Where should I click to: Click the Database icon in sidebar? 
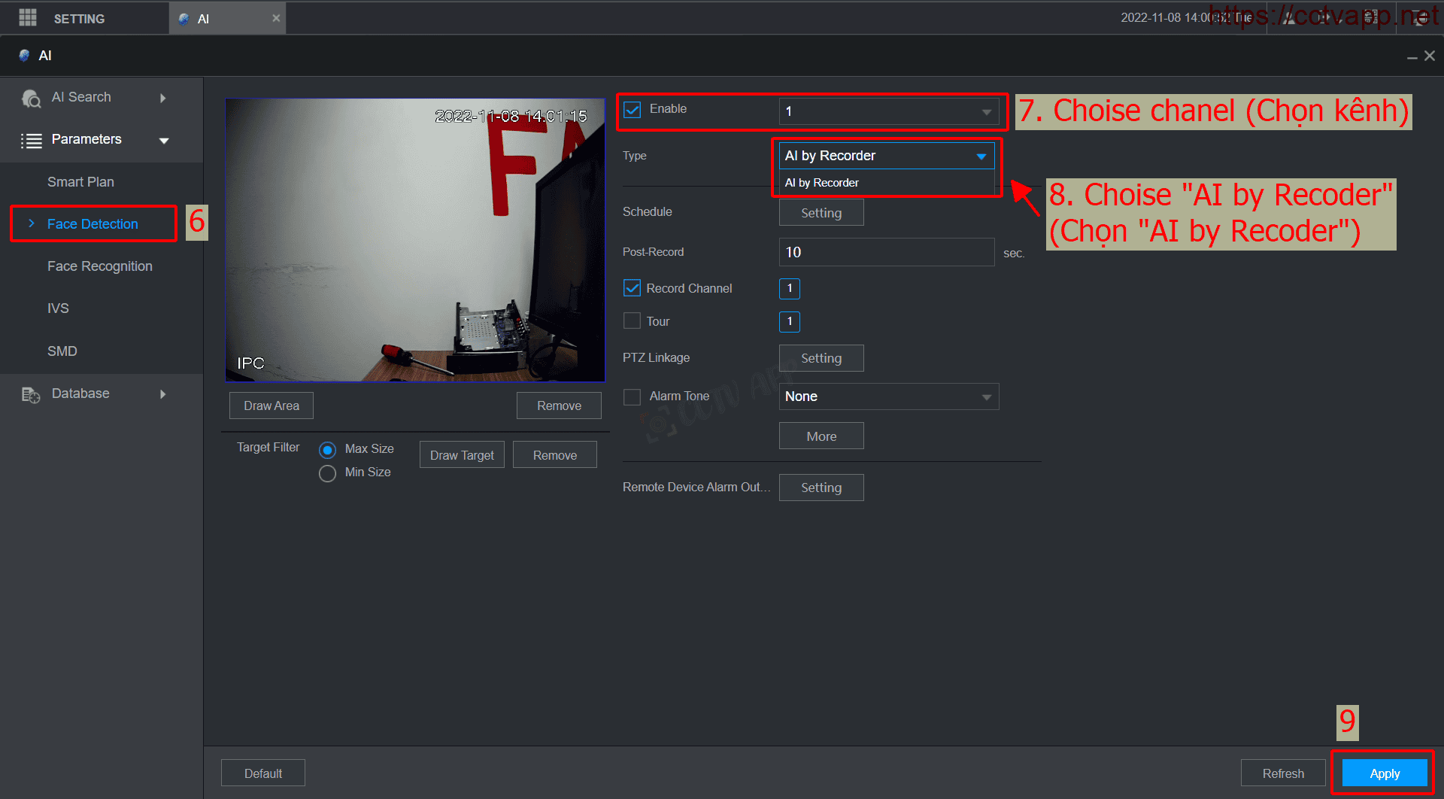click(31, 395)
